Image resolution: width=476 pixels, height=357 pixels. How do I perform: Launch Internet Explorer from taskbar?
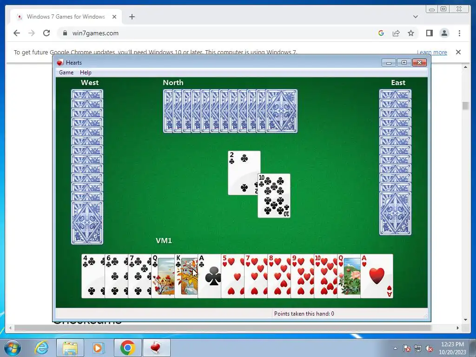41,348
